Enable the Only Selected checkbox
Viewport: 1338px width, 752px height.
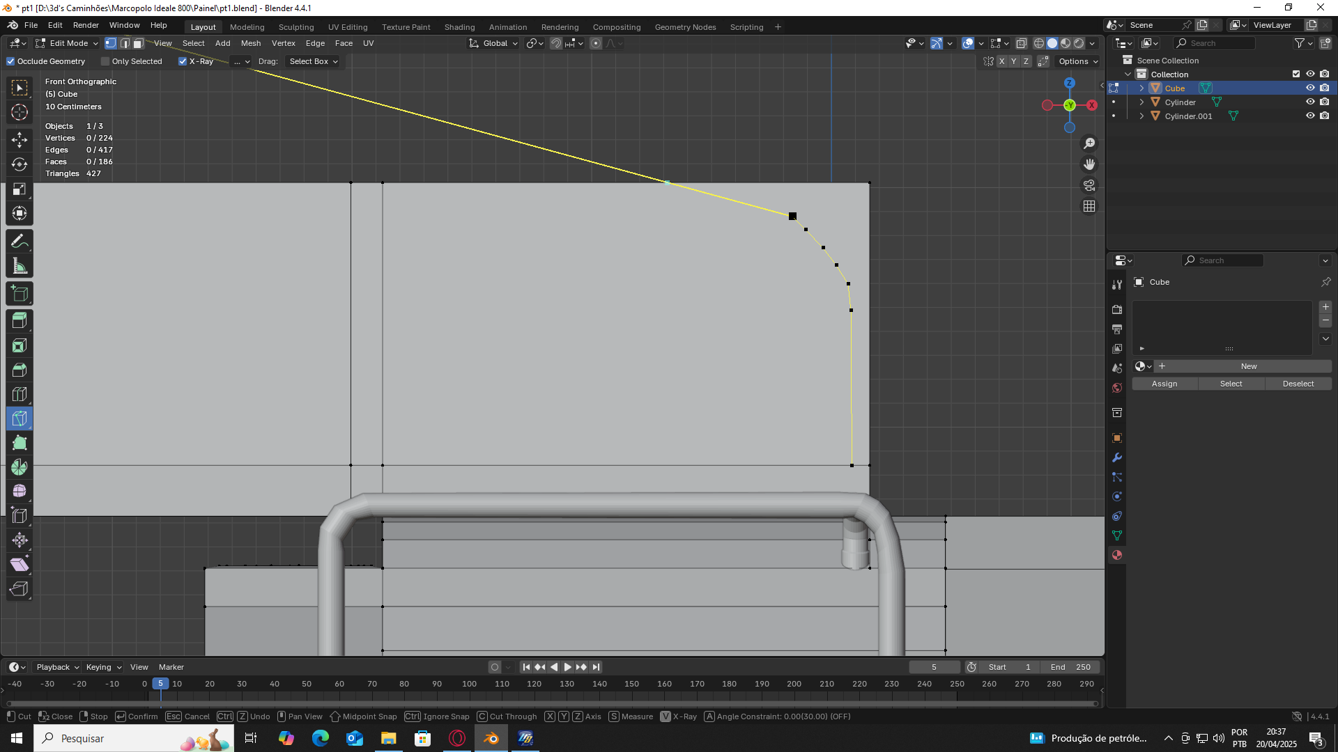pos(106,61)
